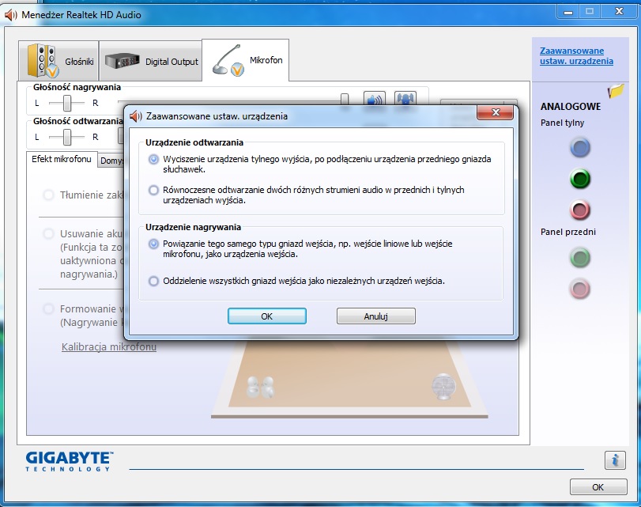This screenshot has width=641, height=507.
Task: Mute recording using the speaker icon button
Action: [x=374, y=99]
